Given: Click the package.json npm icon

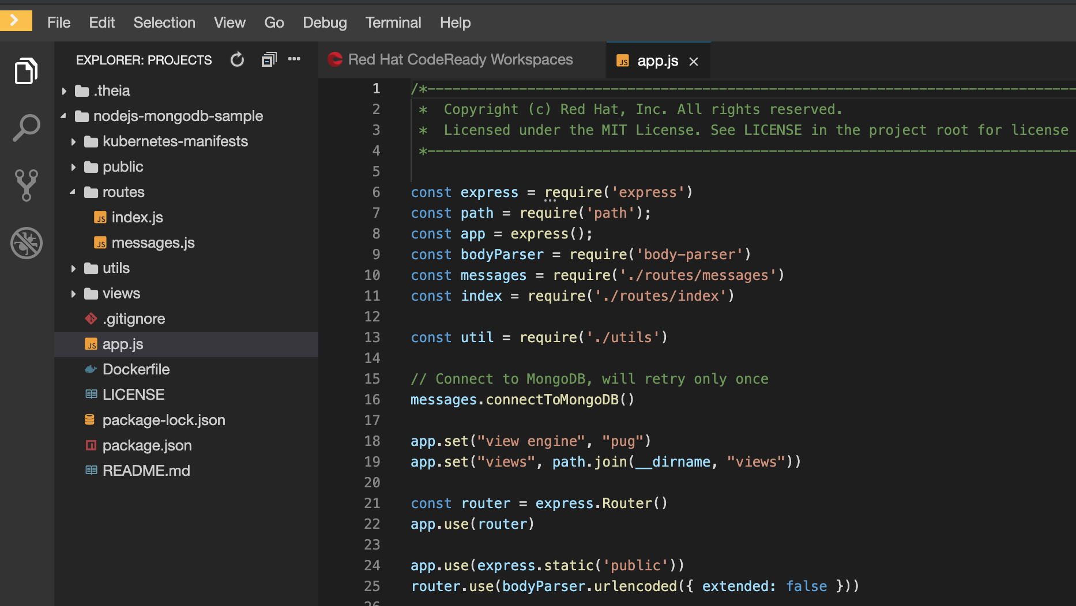Looking at the screenshot, I should point(91,445).
